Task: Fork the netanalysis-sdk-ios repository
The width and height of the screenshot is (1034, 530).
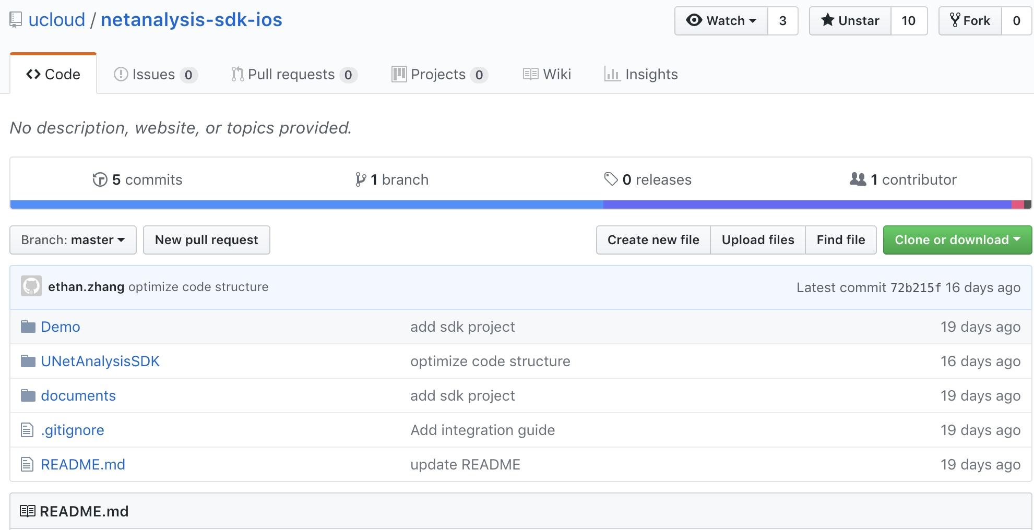Action: point(970,21)
